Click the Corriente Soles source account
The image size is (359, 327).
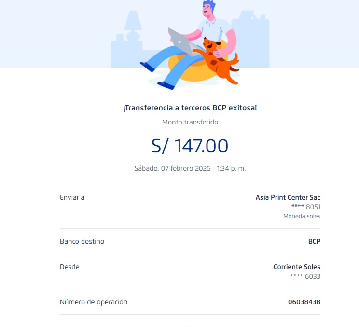coord(297,267)
